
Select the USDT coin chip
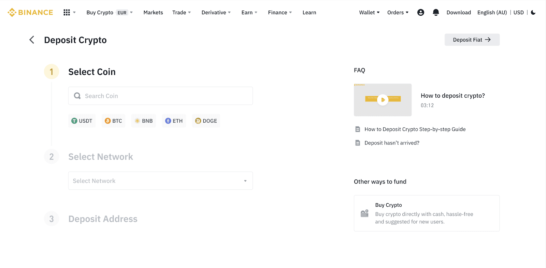tap(82, 121)
